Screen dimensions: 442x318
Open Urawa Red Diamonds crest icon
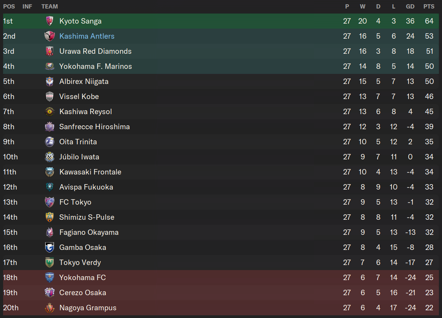coord(50,51)
